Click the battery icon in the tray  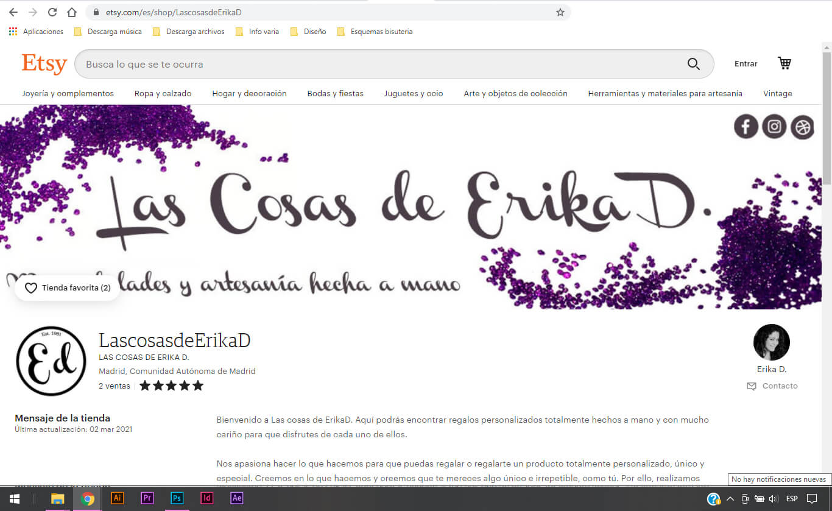click(760, 499)
